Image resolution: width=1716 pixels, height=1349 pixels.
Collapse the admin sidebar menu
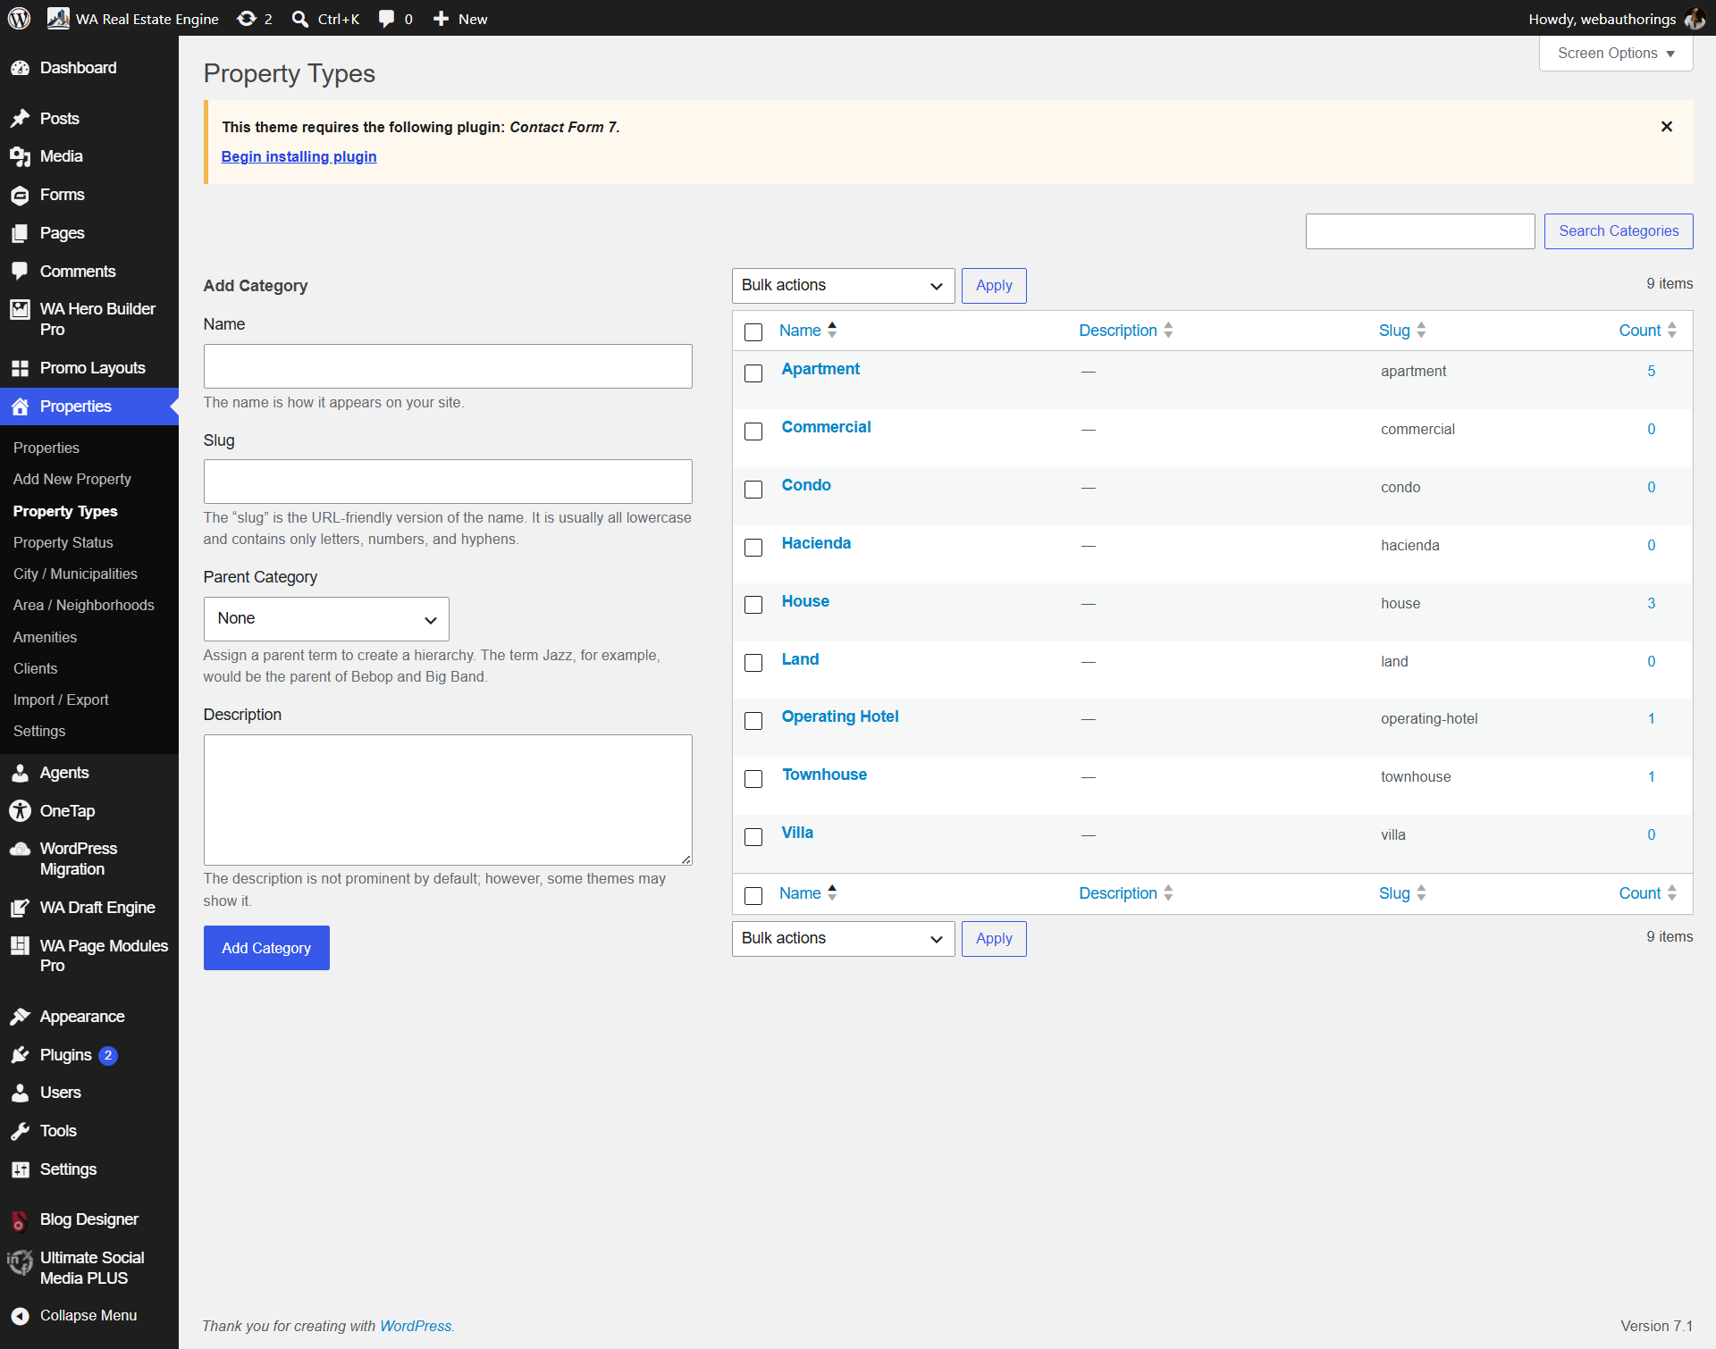pyautogui.click(x=74, y=1315)
